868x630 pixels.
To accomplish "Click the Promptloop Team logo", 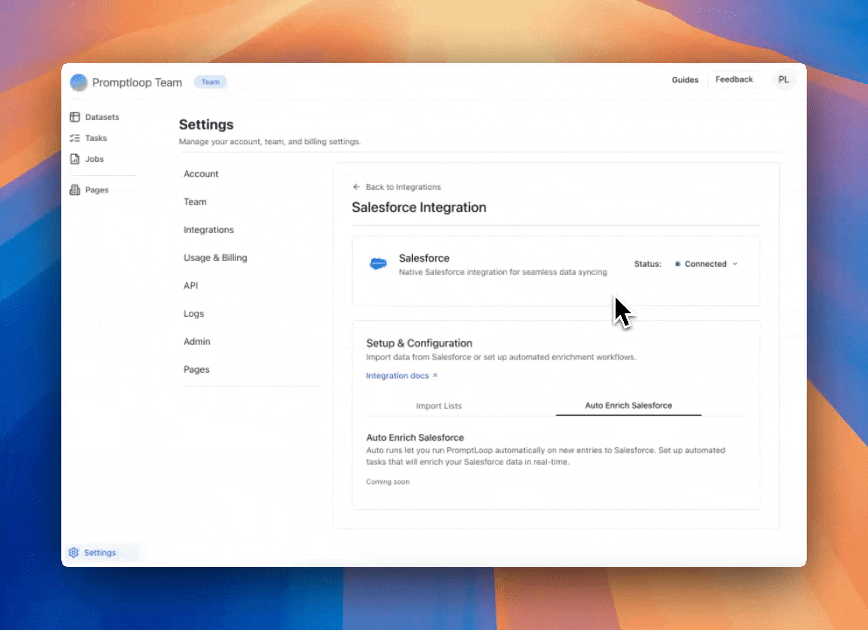I will pos(78,81).
